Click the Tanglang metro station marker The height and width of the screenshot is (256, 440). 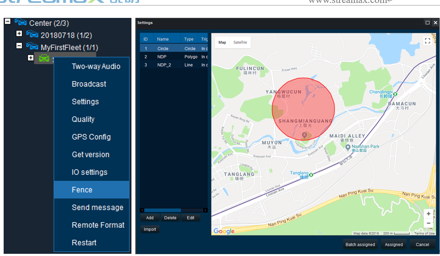click(x=311, y=175)
